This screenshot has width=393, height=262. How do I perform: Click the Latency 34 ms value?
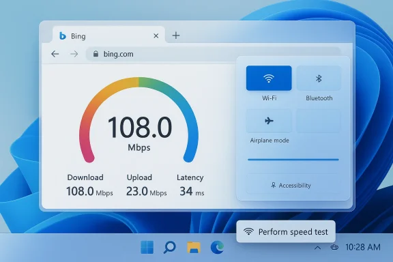tap(192, 192)
